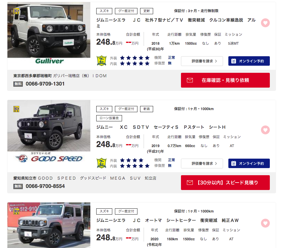295x248 pixels.
Task: Click the GOOD SPEED dealer logo
Action: (49, 157)
